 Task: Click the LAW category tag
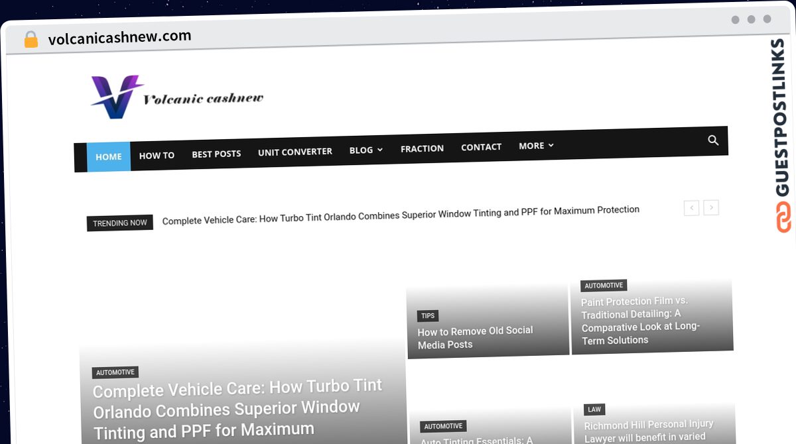[594, 410]
